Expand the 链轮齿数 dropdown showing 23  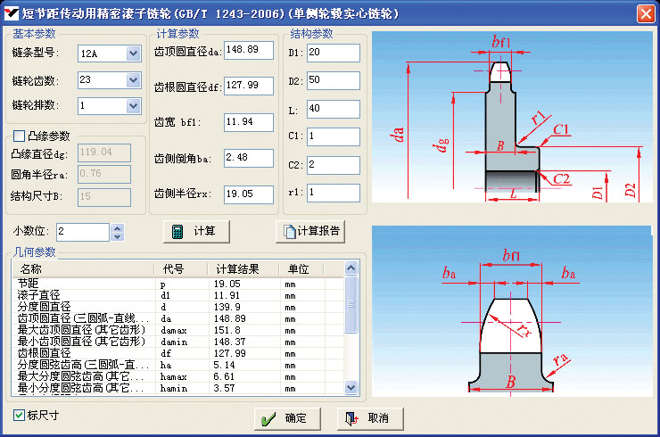tap(133, 80)
